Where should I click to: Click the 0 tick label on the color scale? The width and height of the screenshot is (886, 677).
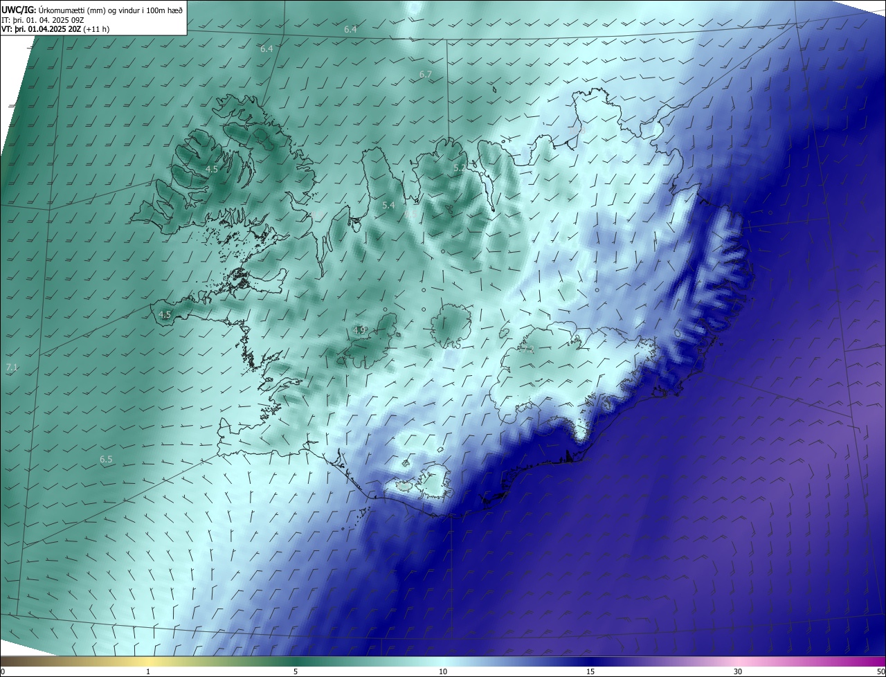(x=3, y=671)
